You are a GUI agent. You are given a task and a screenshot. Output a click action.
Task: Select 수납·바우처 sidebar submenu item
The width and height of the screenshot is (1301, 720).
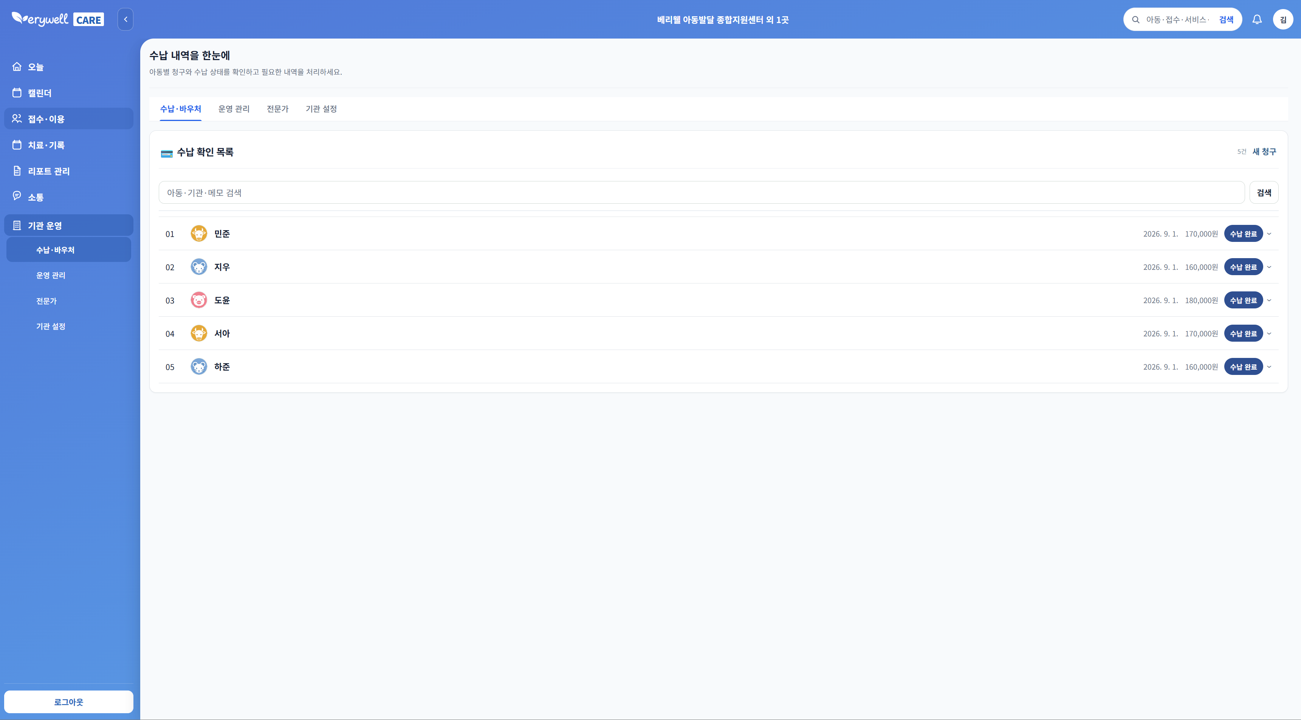tap(69, 249)
